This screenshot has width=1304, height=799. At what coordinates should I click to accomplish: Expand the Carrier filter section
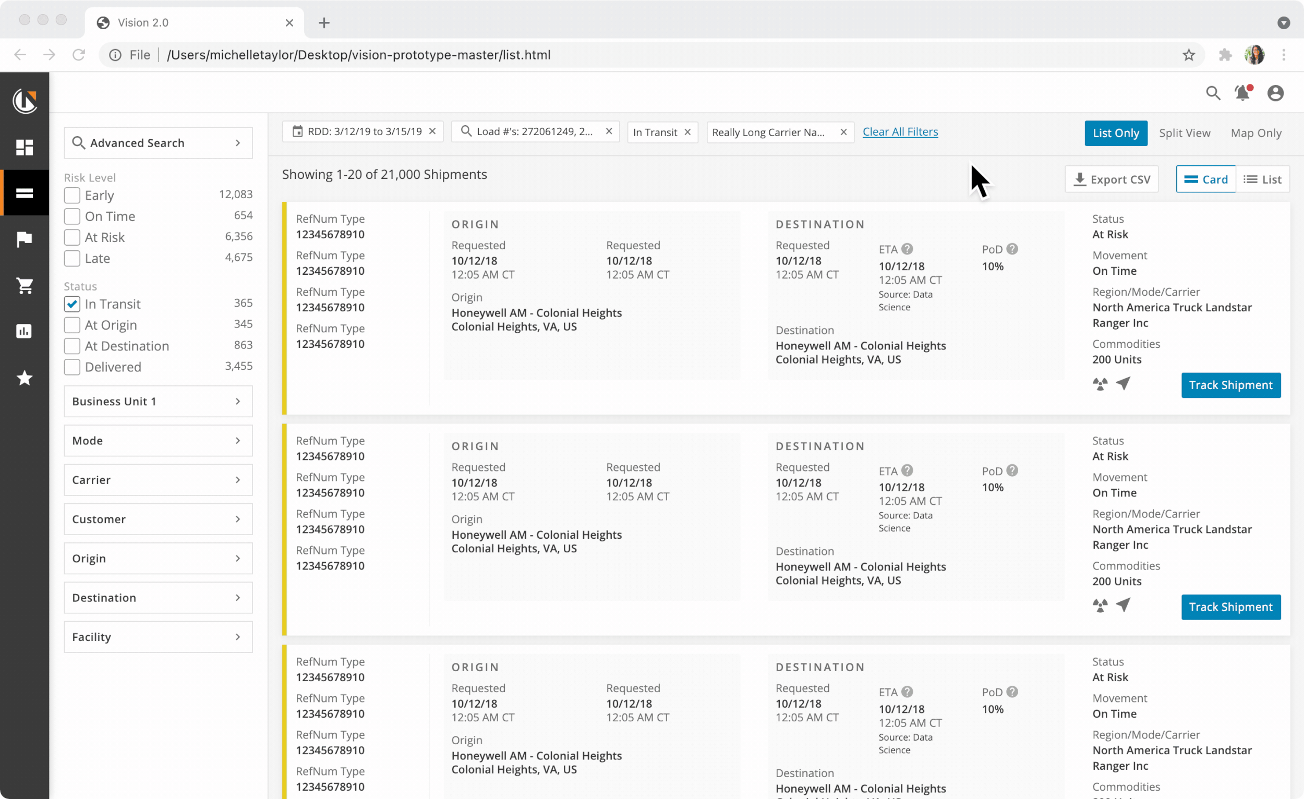coord(158,479)
